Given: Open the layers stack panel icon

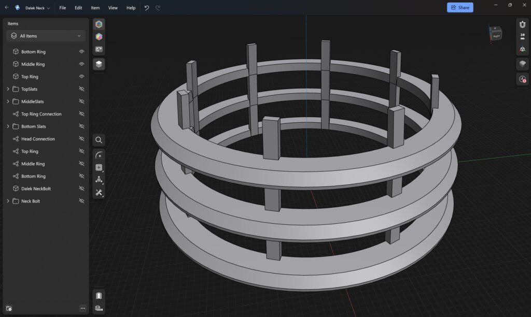Looking at the screenshot, I should pyautogui.click(x=99, y=64).
